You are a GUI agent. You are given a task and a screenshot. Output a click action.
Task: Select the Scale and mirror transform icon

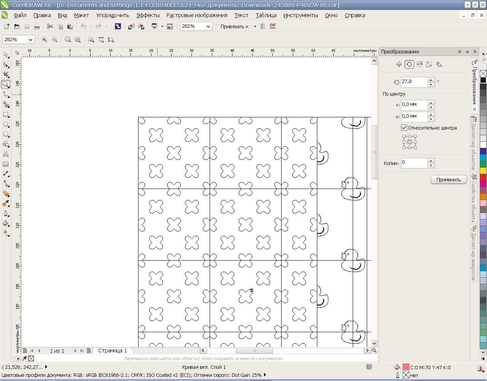pyautogui.click(x=419, y=64)
